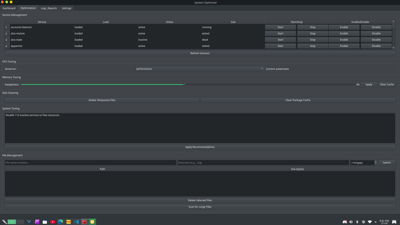This screenshot has width=400, height=225.
Task: Open Bluetooth settings from the tray
Action: point(357,222)
